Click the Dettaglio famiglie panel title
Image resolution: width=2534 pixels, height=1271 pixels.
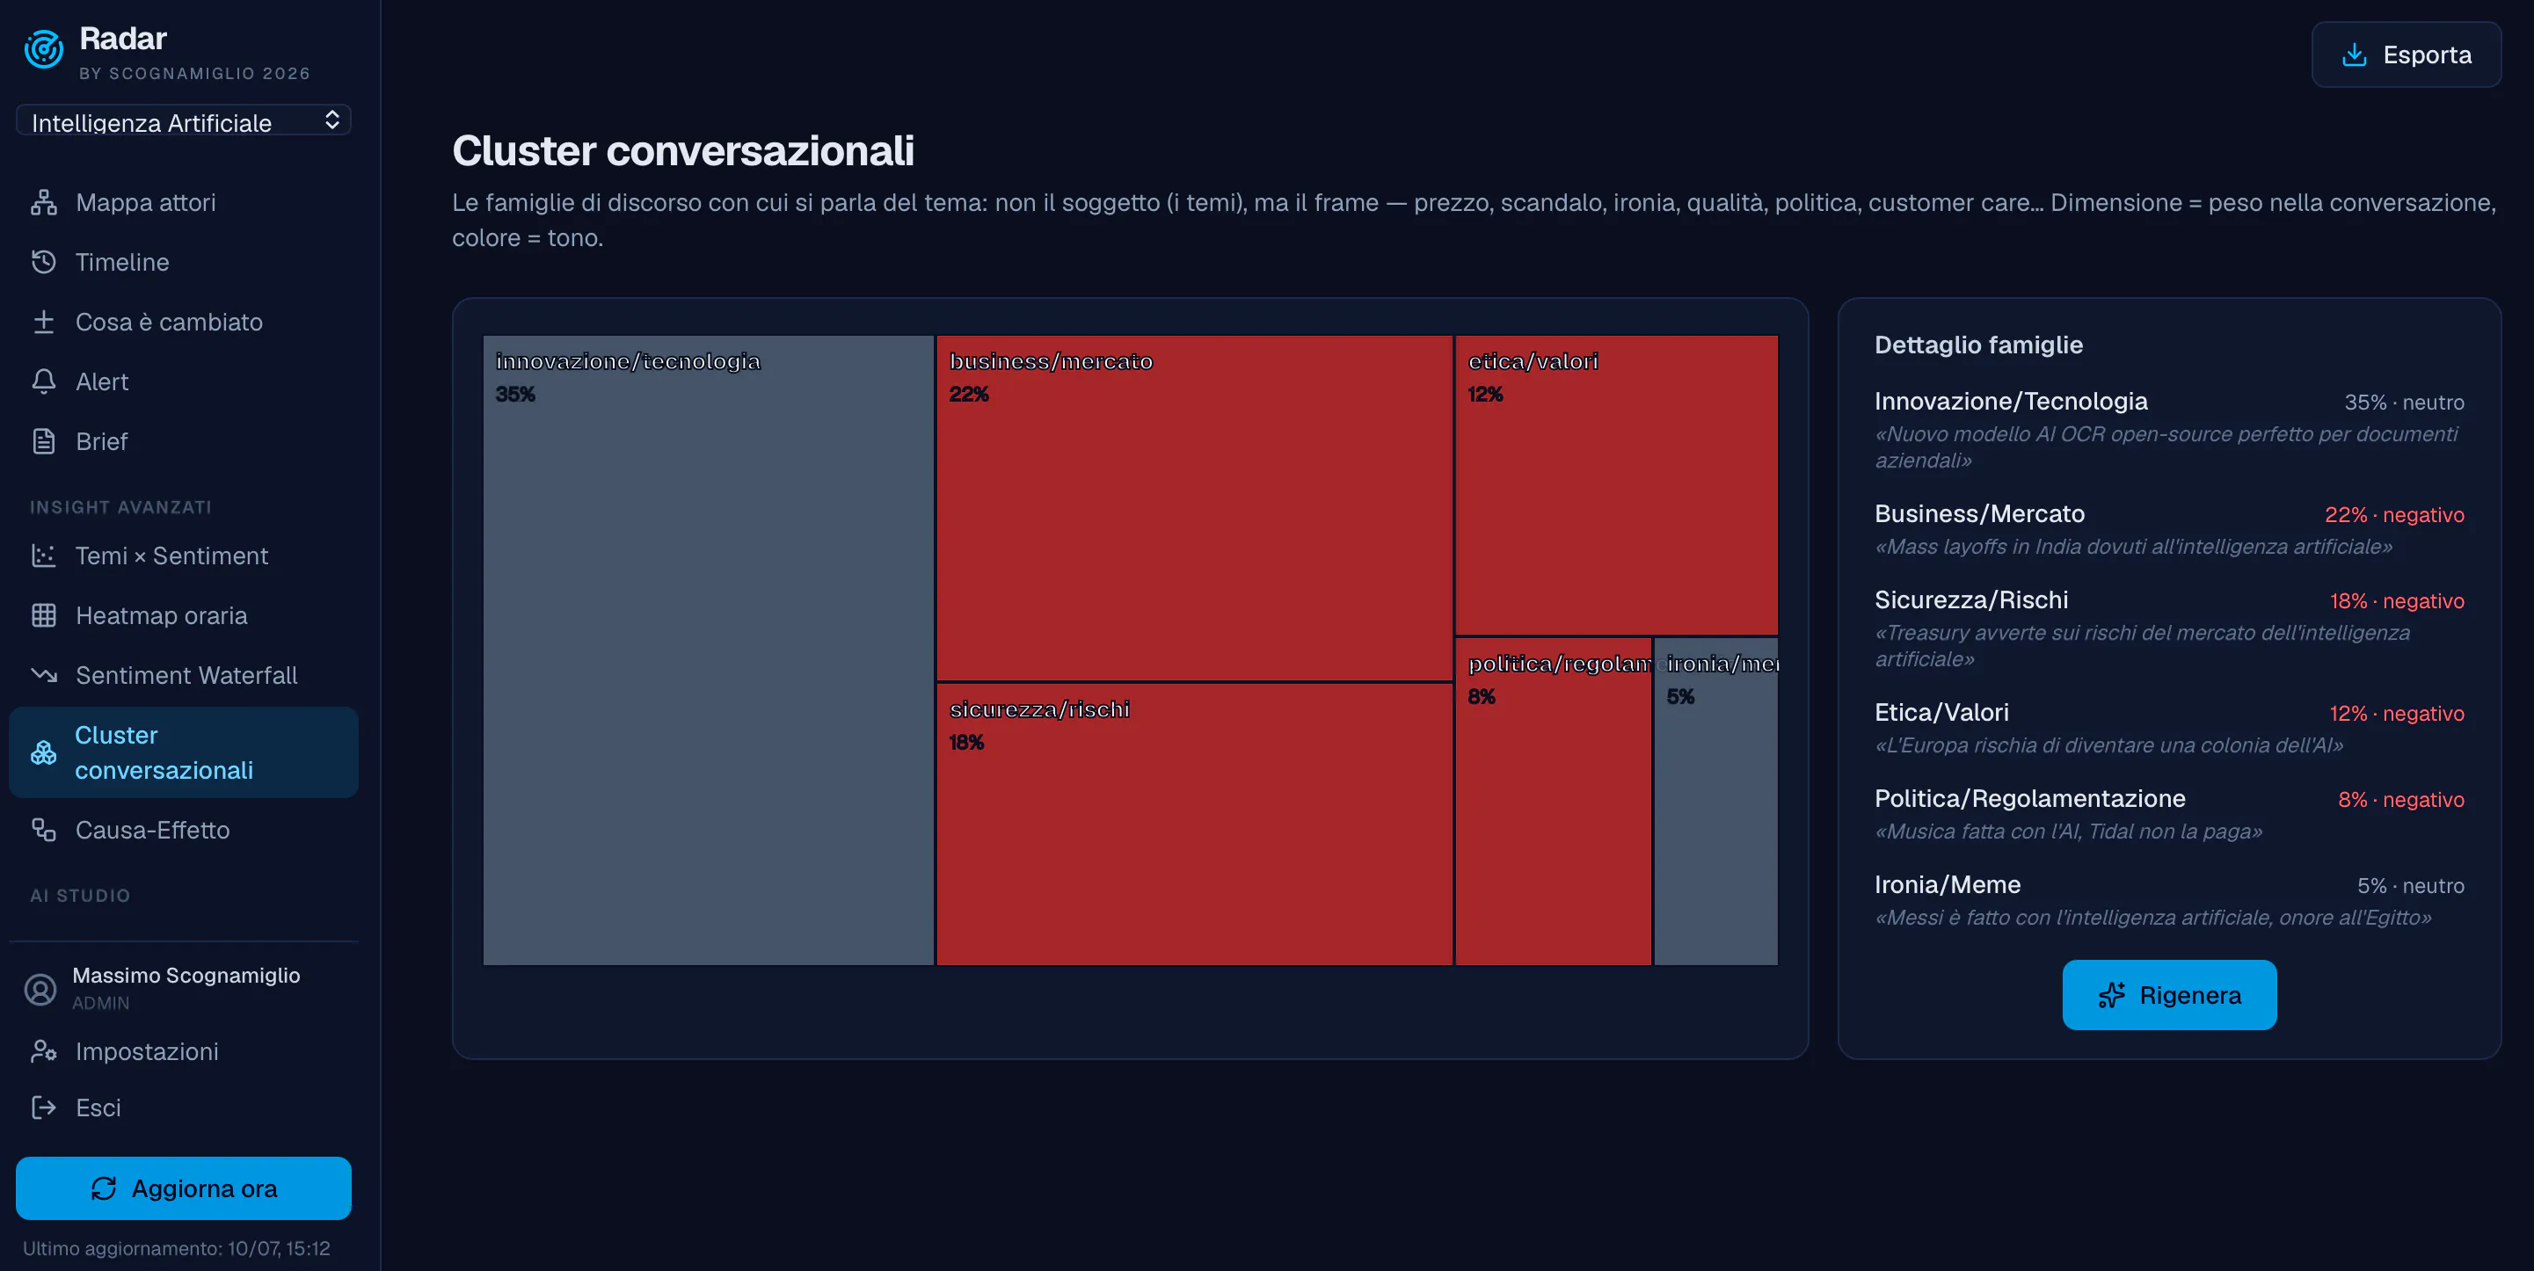tap(1978, 345)
